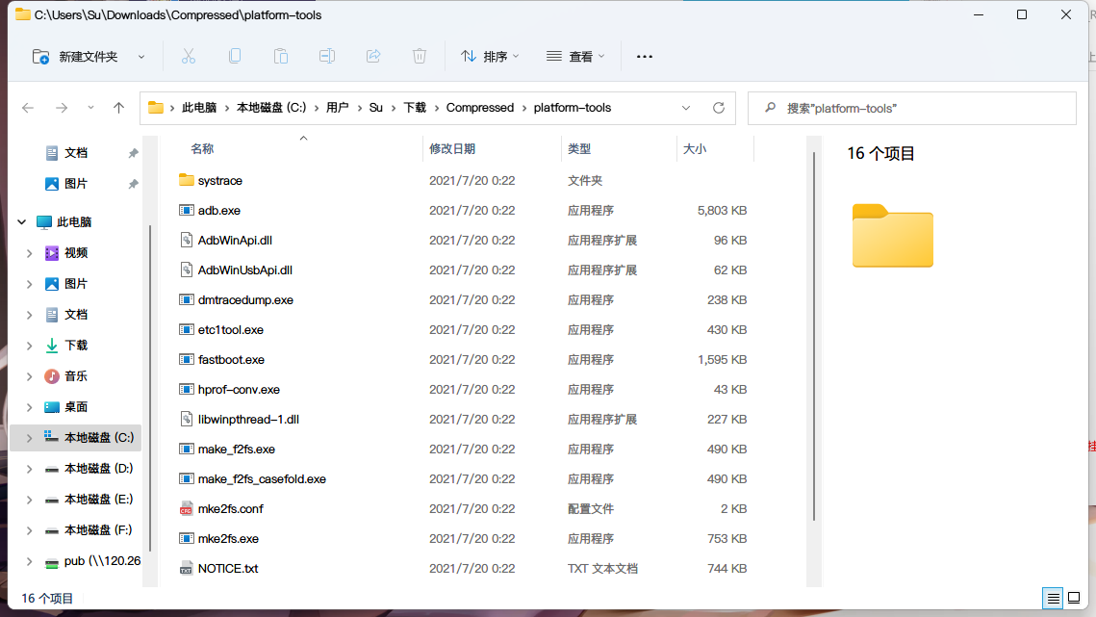Click 下载 in the breadcrumb path
The height and width of the screenshot is (617, 1096).
pos(415,108)
